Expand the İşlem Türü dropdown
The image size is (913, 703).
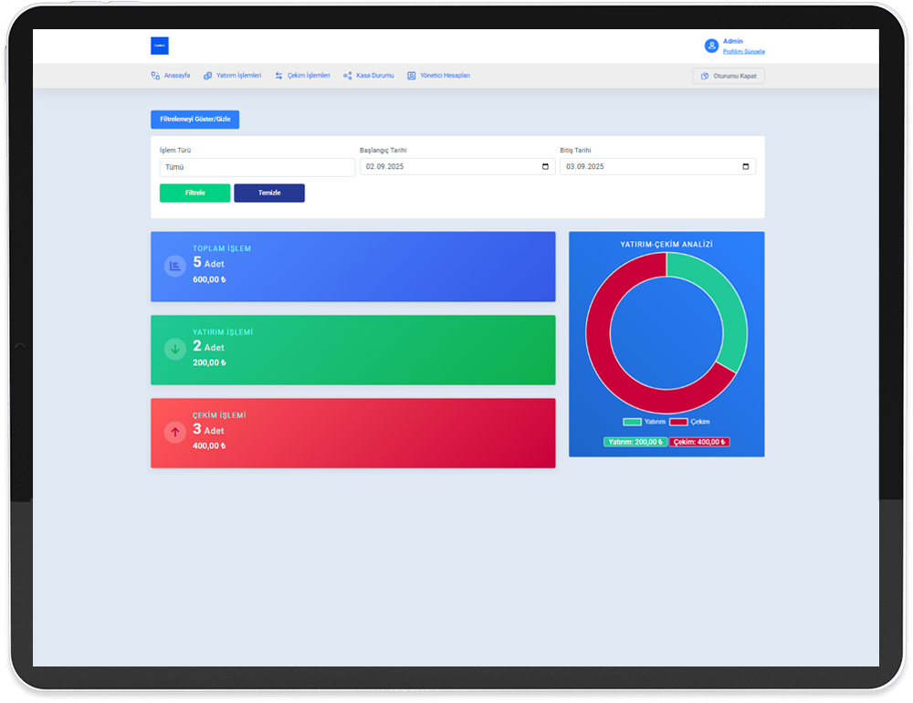(257, 167)
